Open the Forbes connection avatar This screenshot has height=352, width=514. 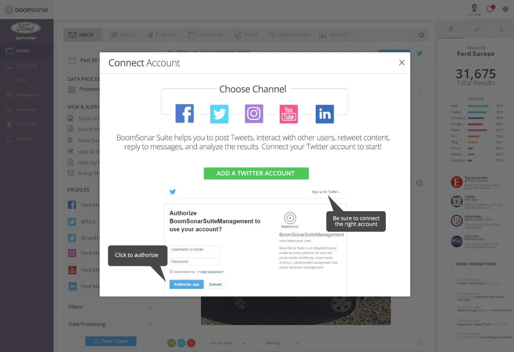(457, 201)
